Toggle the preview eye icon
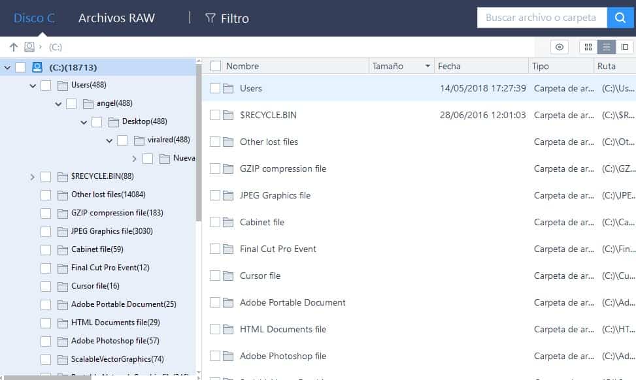Image resolution: width=636 pixels, height=380 pixels. [x=560, y=47]
